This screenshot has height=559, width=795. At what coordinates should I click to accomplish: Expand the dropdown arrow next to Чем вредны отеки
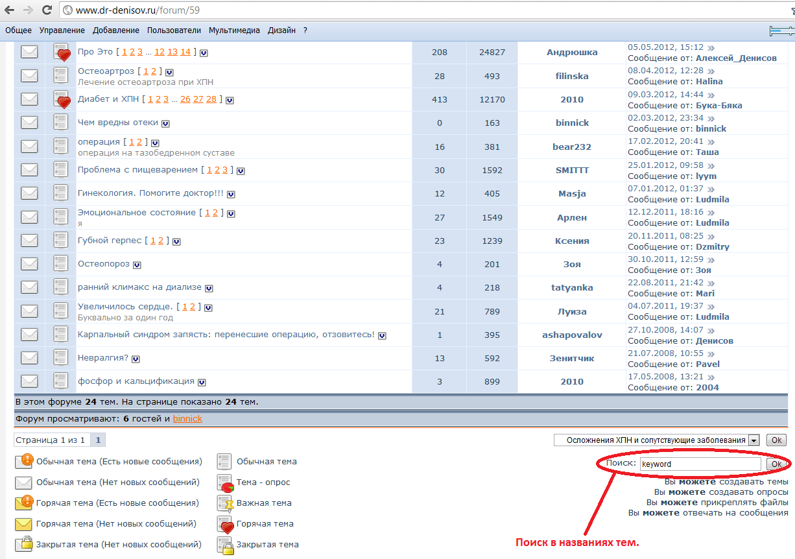[165, 123]
